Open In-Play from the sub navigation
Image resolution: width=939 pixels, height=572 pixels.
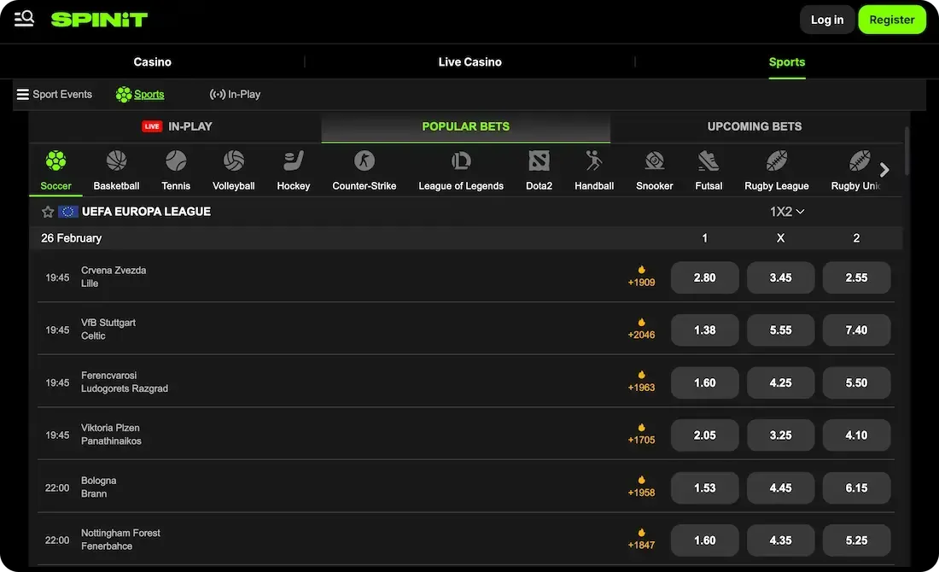coord(235,94)
